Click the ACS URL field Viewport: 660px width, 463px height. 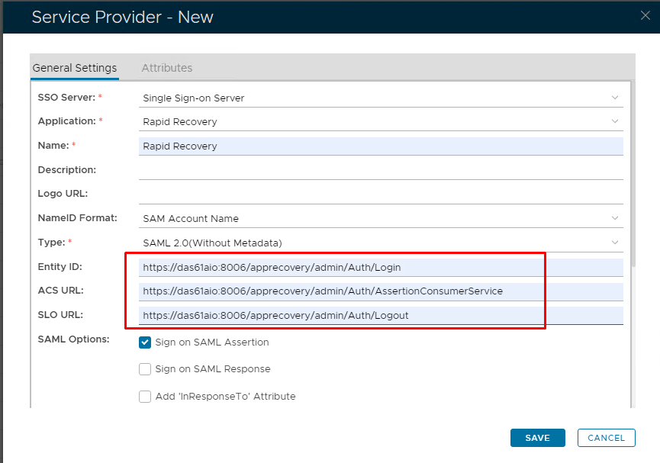380,291
